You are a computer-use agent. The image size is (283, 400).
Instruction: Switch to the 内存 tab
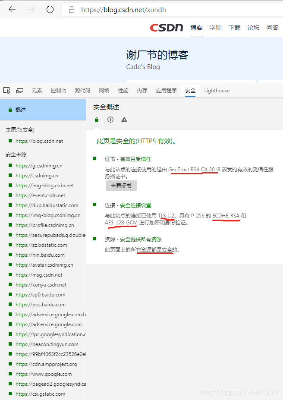click(142, 91)
